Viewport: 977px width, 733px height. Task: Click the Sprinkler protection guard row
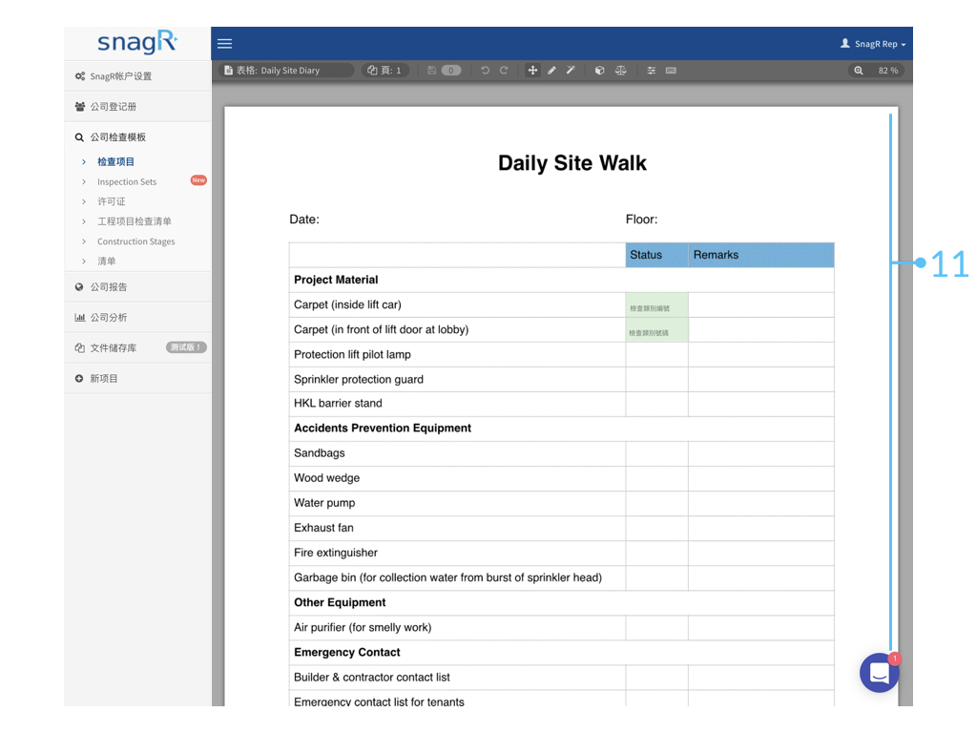(x=561, y=380)
